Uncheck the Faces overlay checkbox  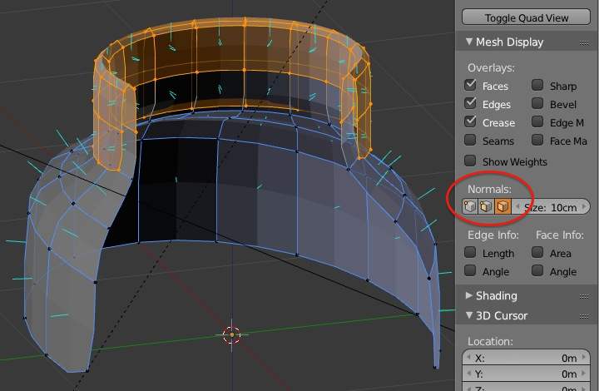(470, 85)
